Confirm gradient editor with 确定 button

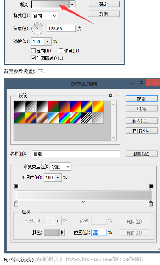coord(141,99)
